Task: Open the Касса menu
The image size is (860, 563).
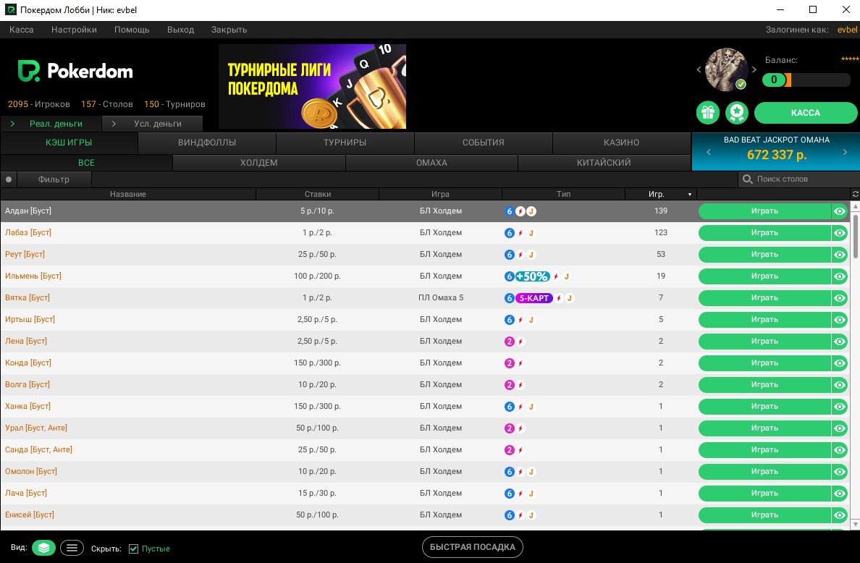Action: tap(22, 30)
